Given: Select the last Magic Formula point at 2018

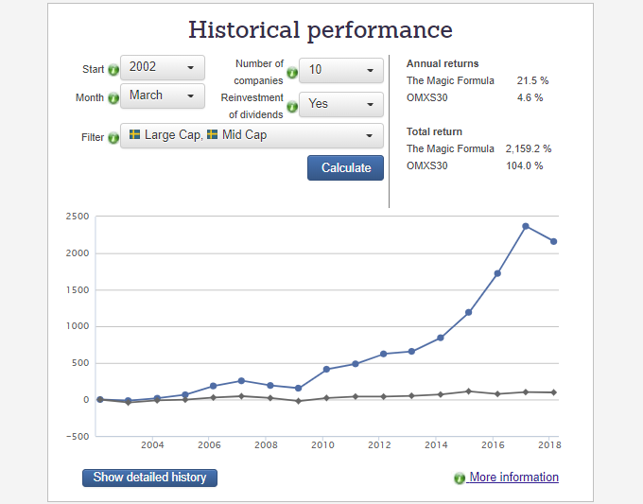Looking at the screenshot, I should click(553, 241).
